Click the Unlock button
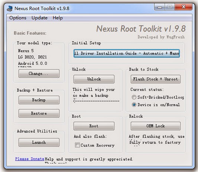This screenshot has width=198, height=172. (94, 79)
